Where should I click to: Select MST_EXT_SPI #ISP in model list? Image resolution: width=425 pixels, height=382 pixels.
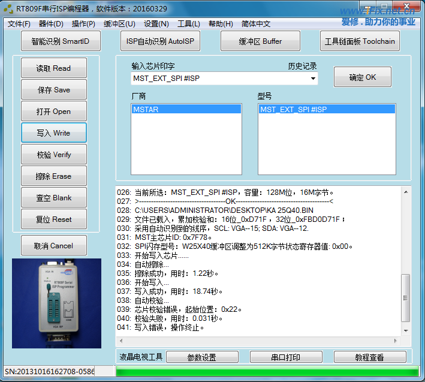326,109
